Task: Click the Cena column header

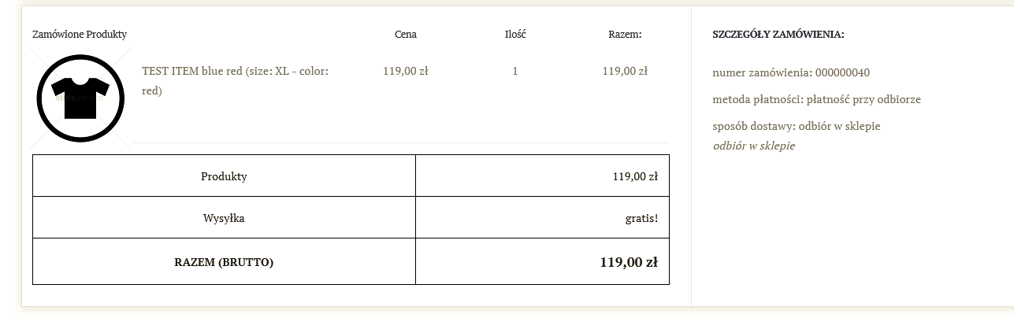Action: [x=406, y=35]
